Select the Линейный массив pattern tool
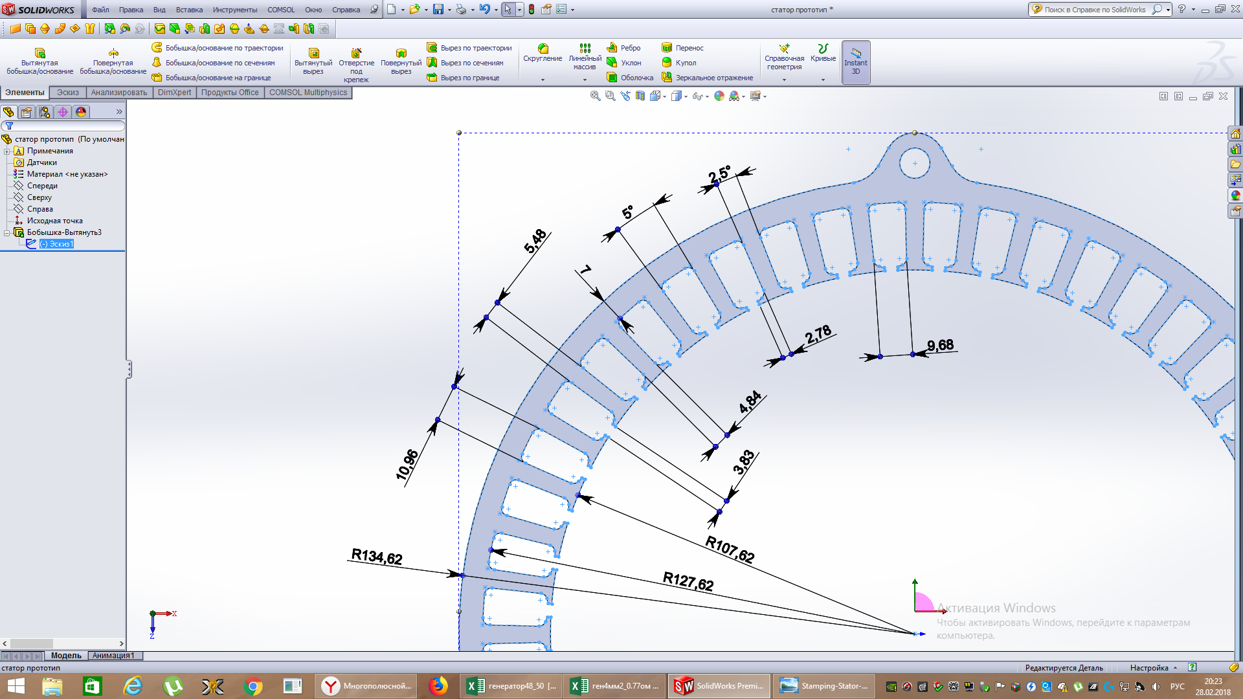This screenshot has height=699, width=1243. [585, 57]
